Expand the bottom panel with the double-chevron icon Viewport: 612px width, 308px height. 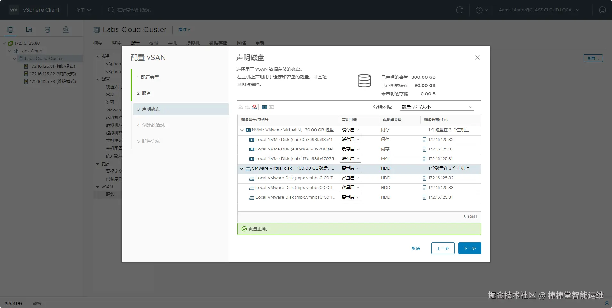[x=607, y=303]
